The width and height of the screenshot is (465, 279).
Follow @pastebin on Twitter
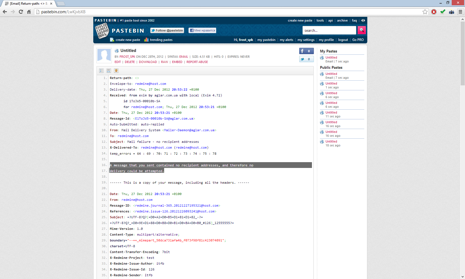point(167,30)
